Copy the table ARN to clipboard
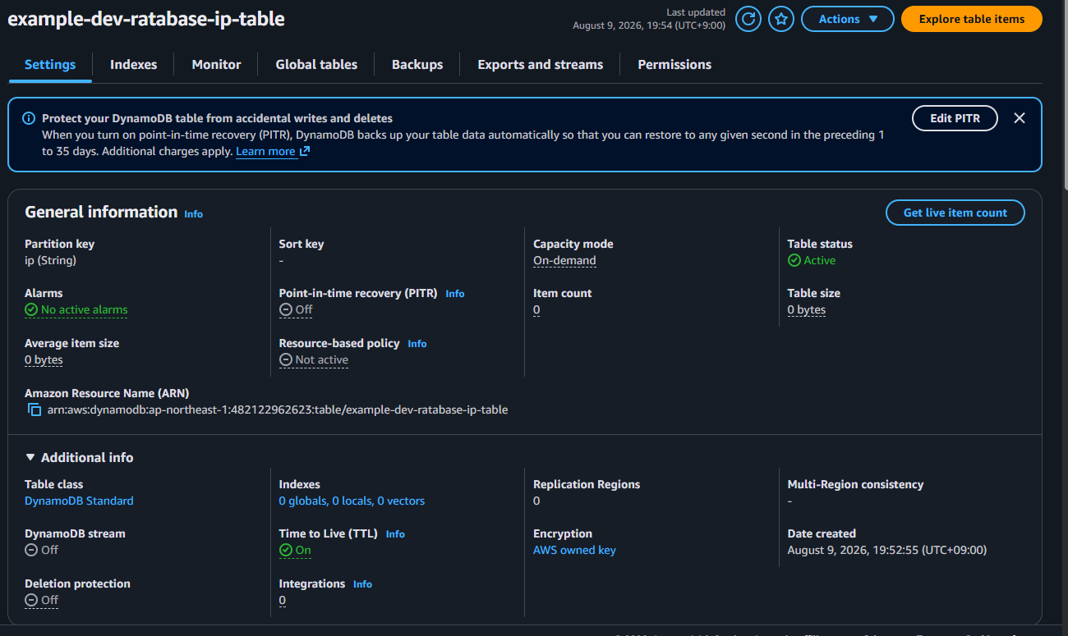 point(35,410)
